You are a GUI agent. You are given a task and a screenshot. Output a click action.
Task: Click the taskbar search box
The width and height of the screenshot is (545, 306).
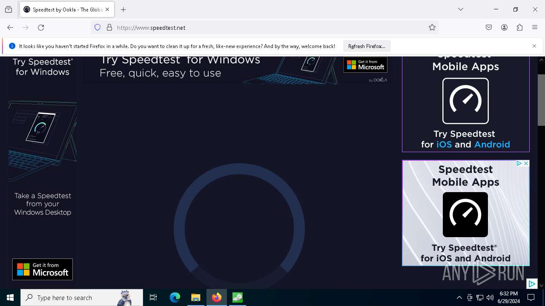[x=82, y=297]
